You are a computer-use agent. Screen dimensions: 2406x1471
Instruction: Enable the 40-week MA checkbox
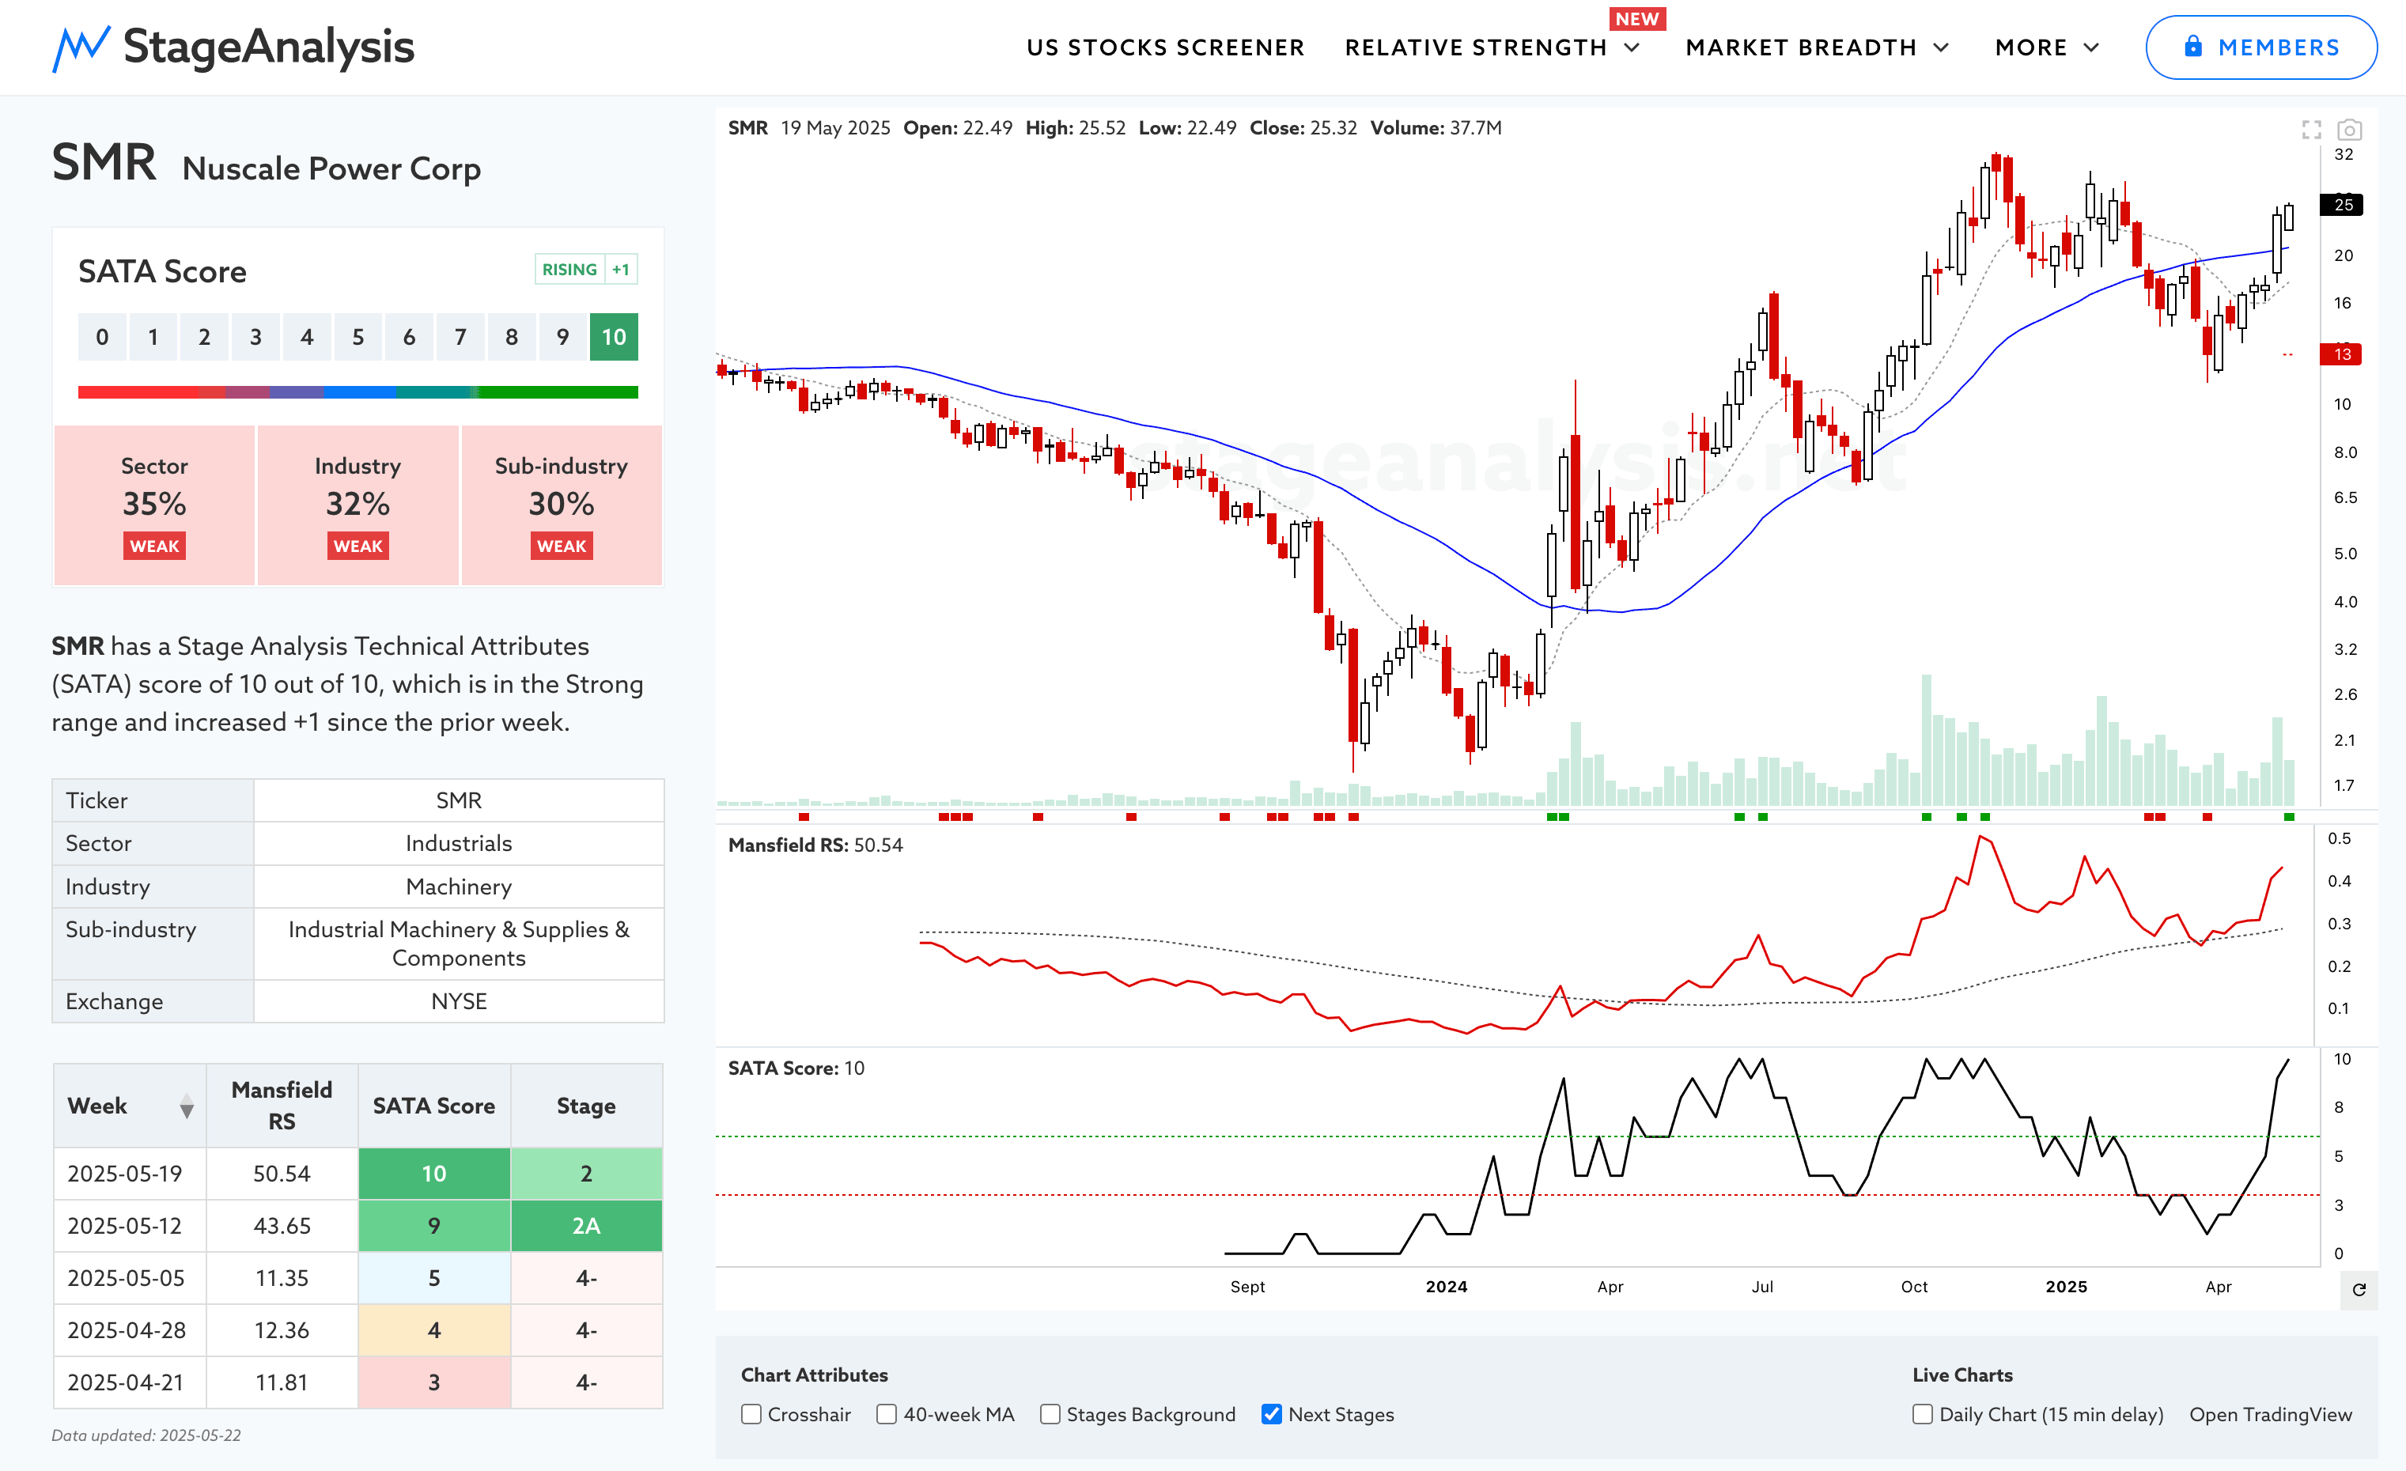click(887, 1414)
